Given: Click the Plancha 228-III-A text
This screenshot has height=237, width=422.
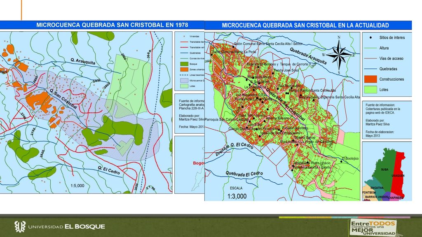Looking at the screenshot, I should (191, 109).
